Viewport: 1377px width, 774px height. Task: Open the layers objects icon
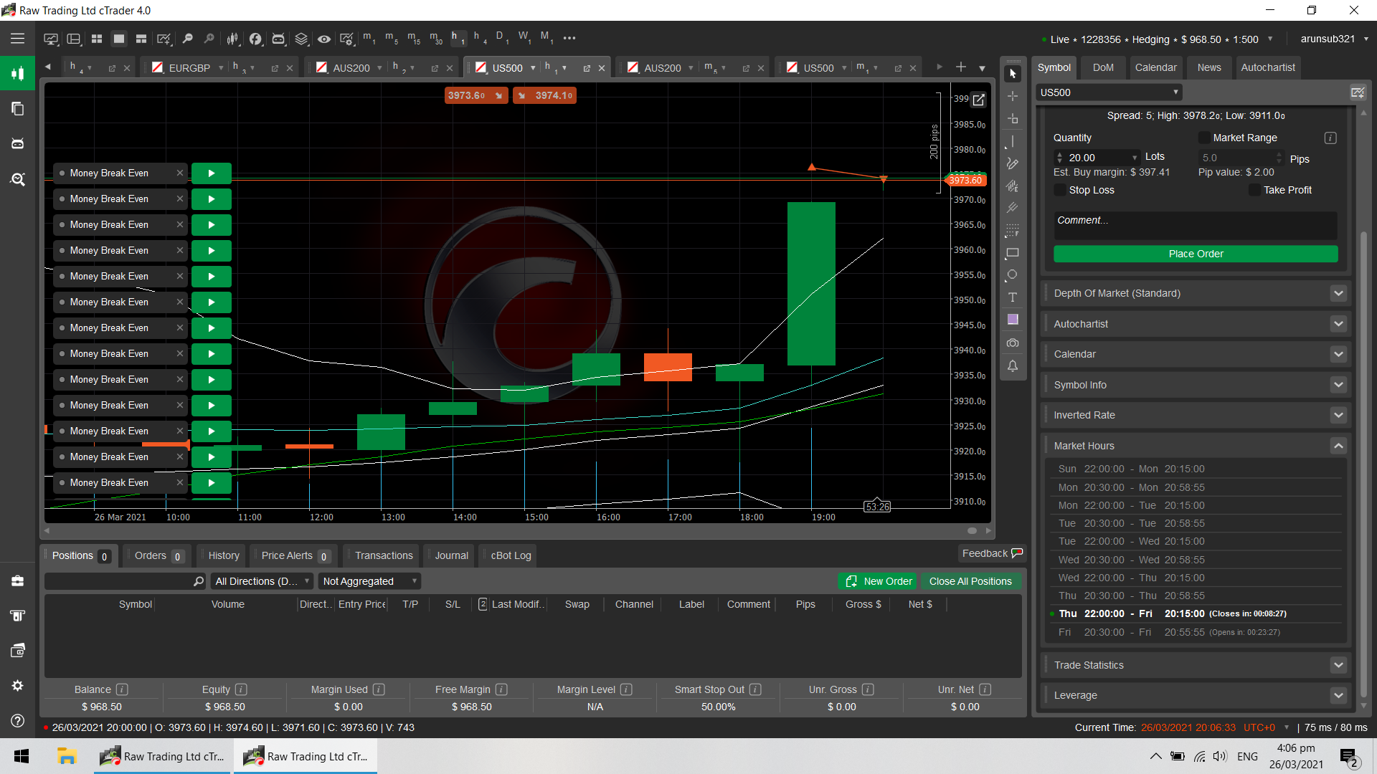pyautogui.click(x=301, y=39)
